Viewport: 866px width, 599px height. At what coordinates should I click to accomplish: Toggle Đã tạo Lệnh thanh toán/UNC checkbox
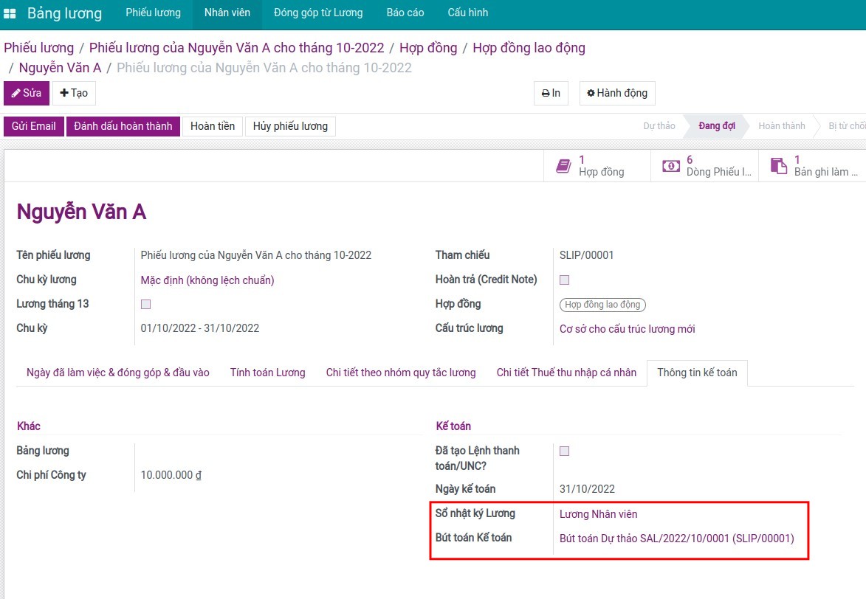[x=565, y=451]
